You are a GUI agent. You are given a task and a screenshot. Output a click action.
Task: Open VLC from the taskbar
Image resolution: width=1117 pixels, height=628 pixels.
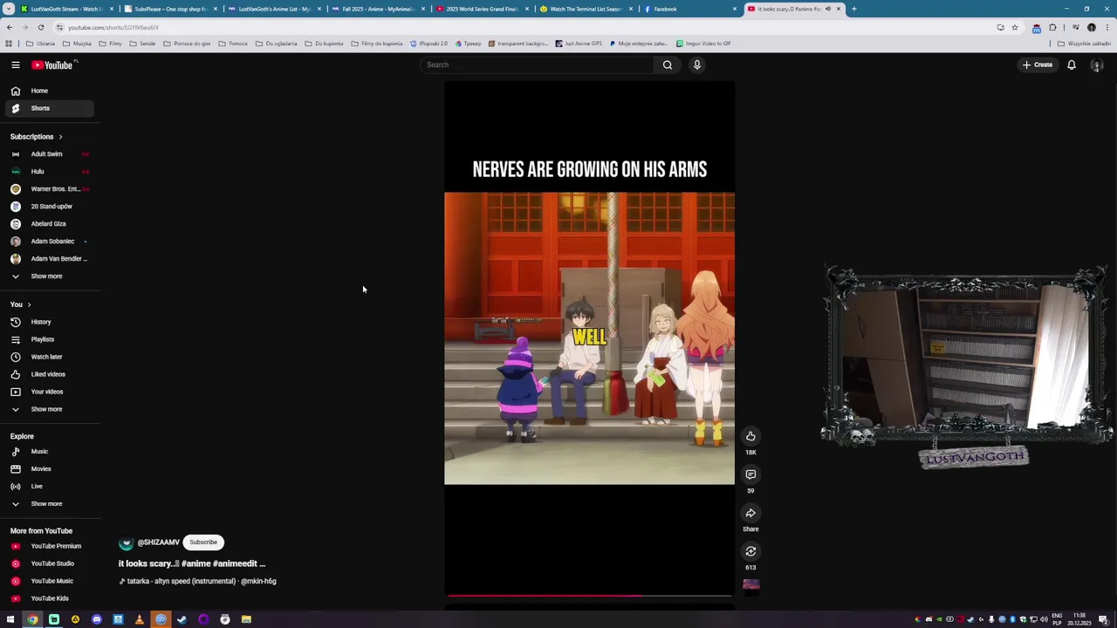pyautogui.click(x=140, y=619)
